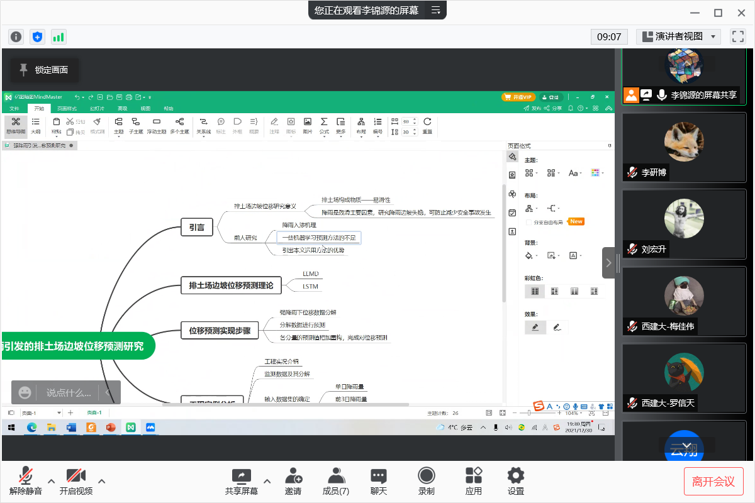Expand audio options arrow beside 解除静音
Screen dimensions: 755x503
[x=51, y=481]
